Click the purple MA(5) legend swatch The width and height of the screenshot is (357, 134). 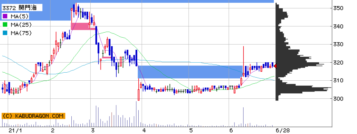4,17
